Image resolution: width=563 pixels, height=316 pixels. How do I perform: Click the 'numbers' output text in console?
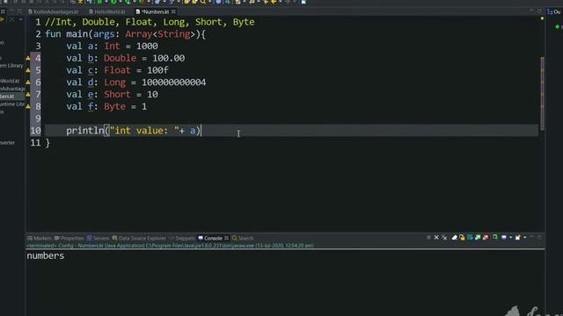[45, 255]
